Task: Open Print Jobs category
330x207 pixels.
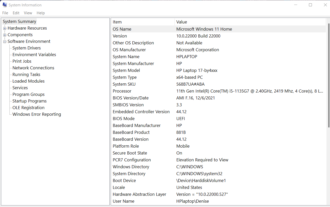Action: [x=22, y=61]
